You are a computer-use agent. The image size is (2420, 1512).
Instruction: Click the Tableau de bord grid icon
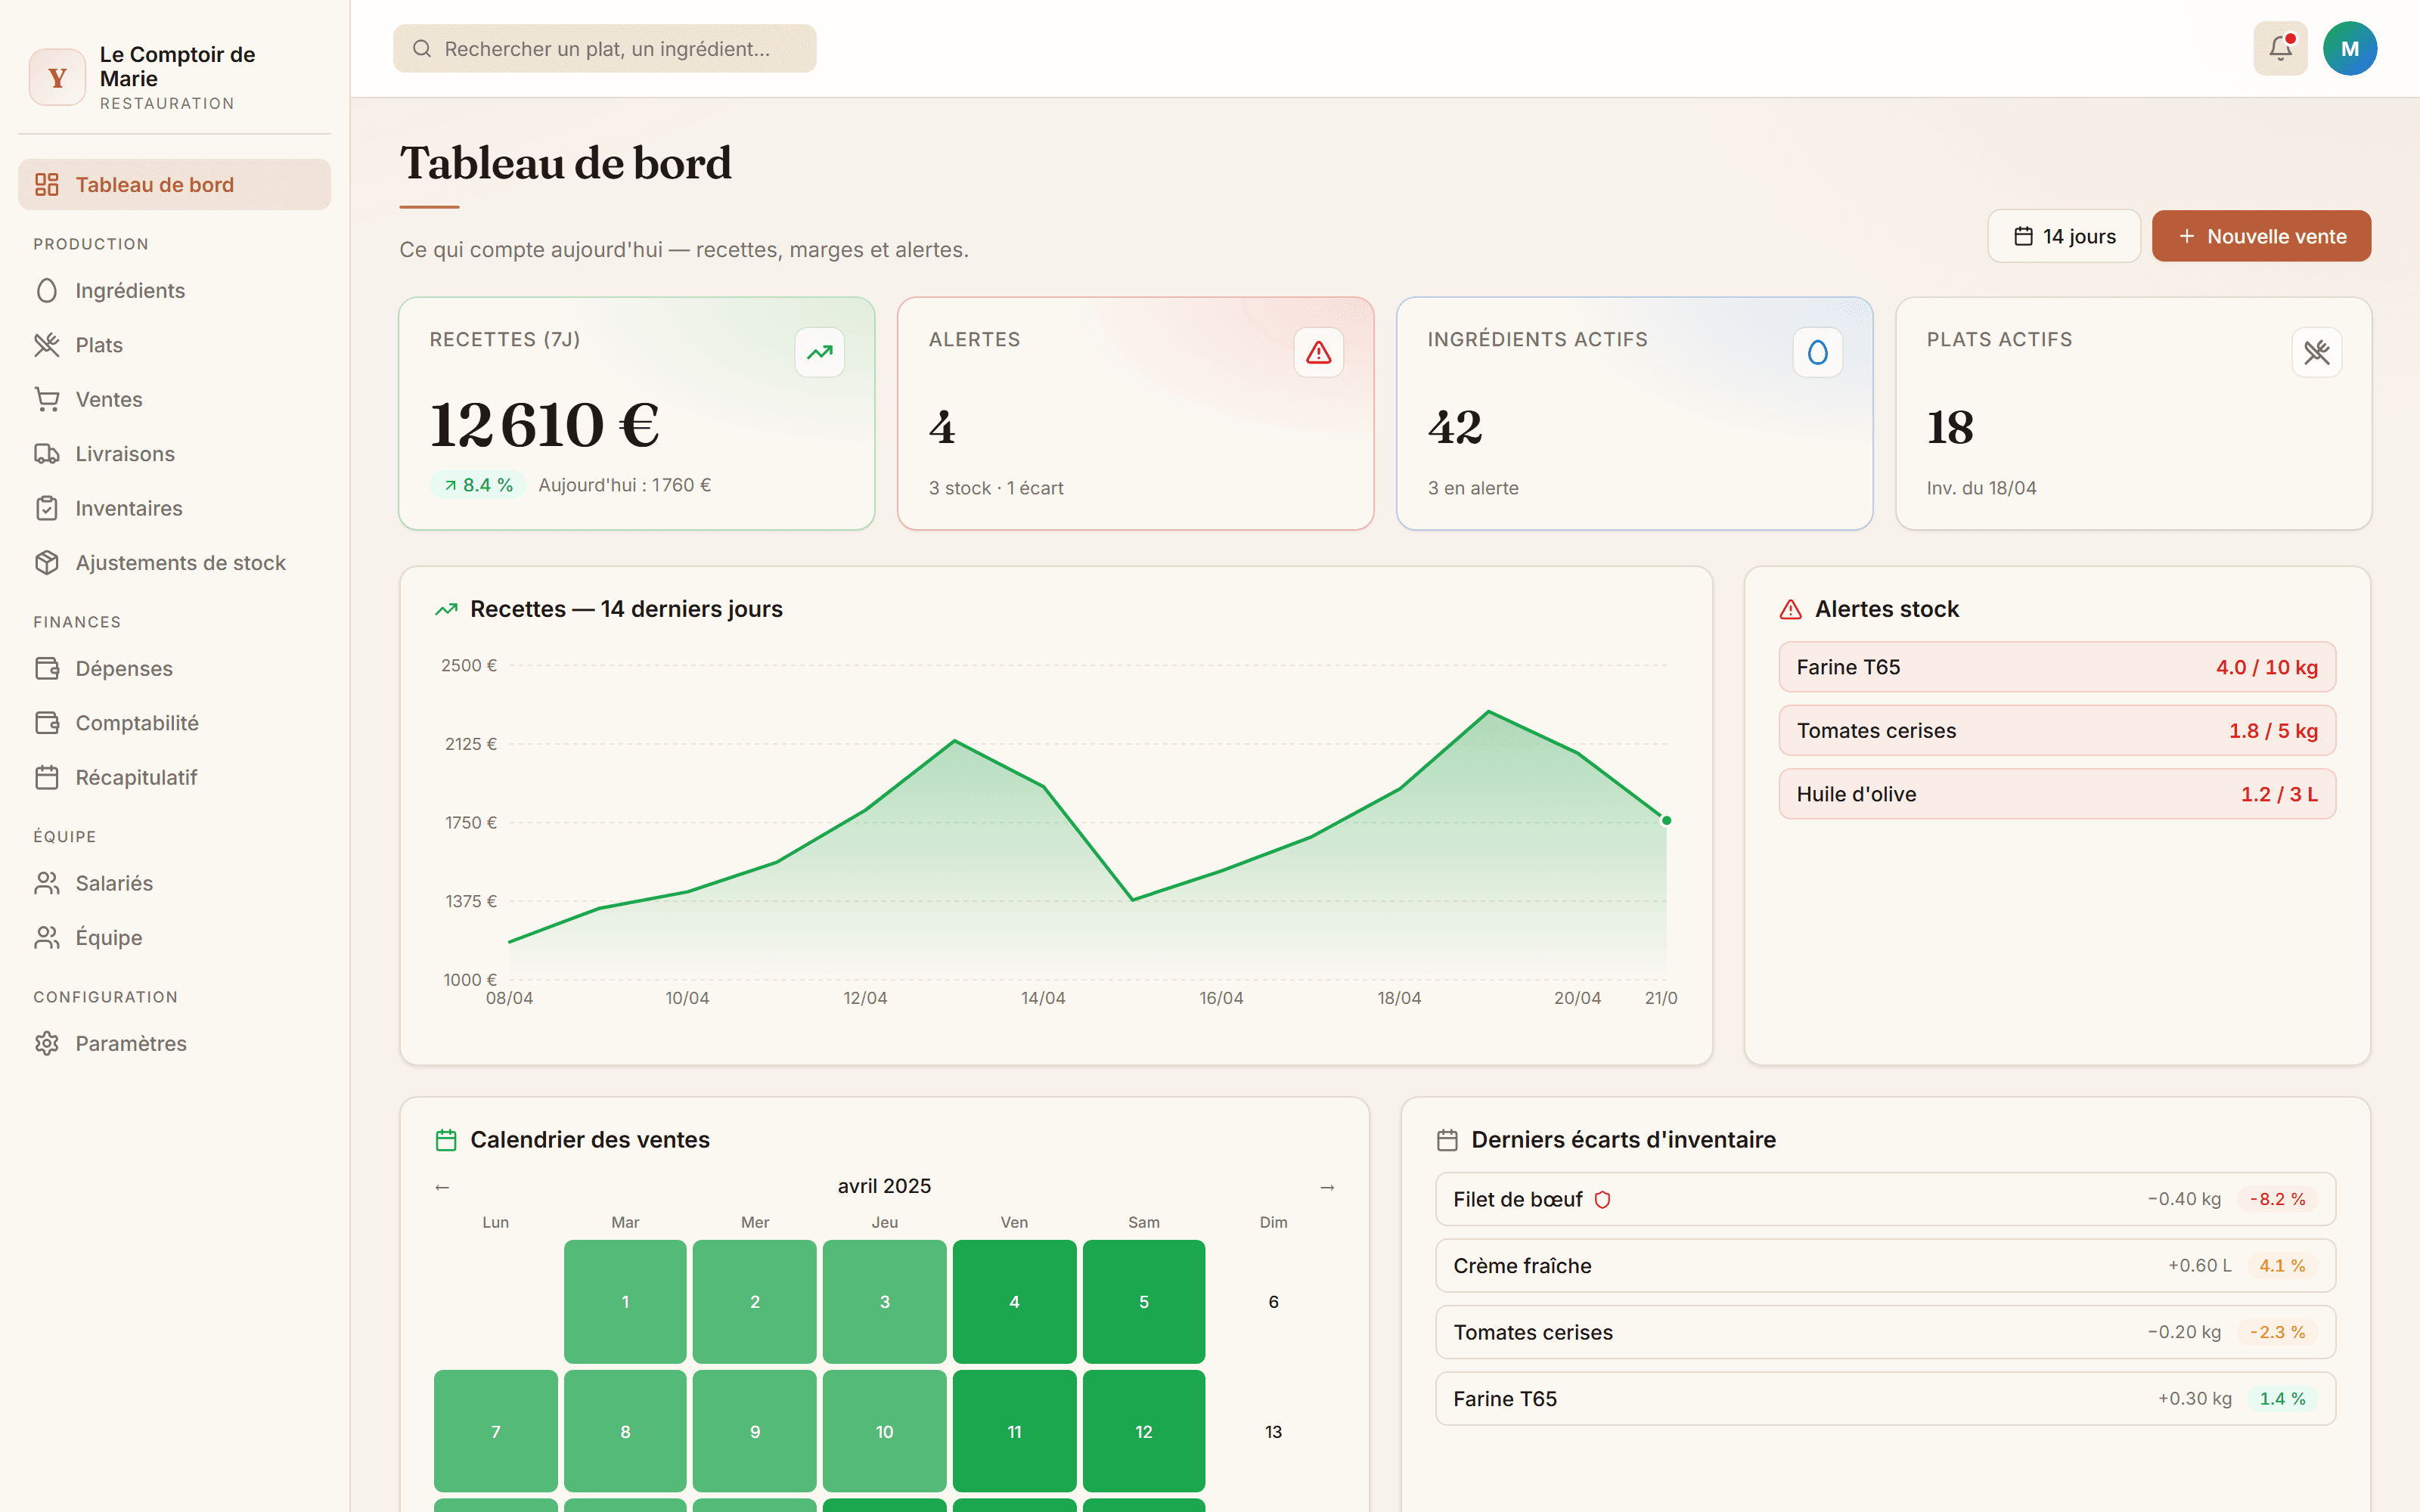point(47,185)
